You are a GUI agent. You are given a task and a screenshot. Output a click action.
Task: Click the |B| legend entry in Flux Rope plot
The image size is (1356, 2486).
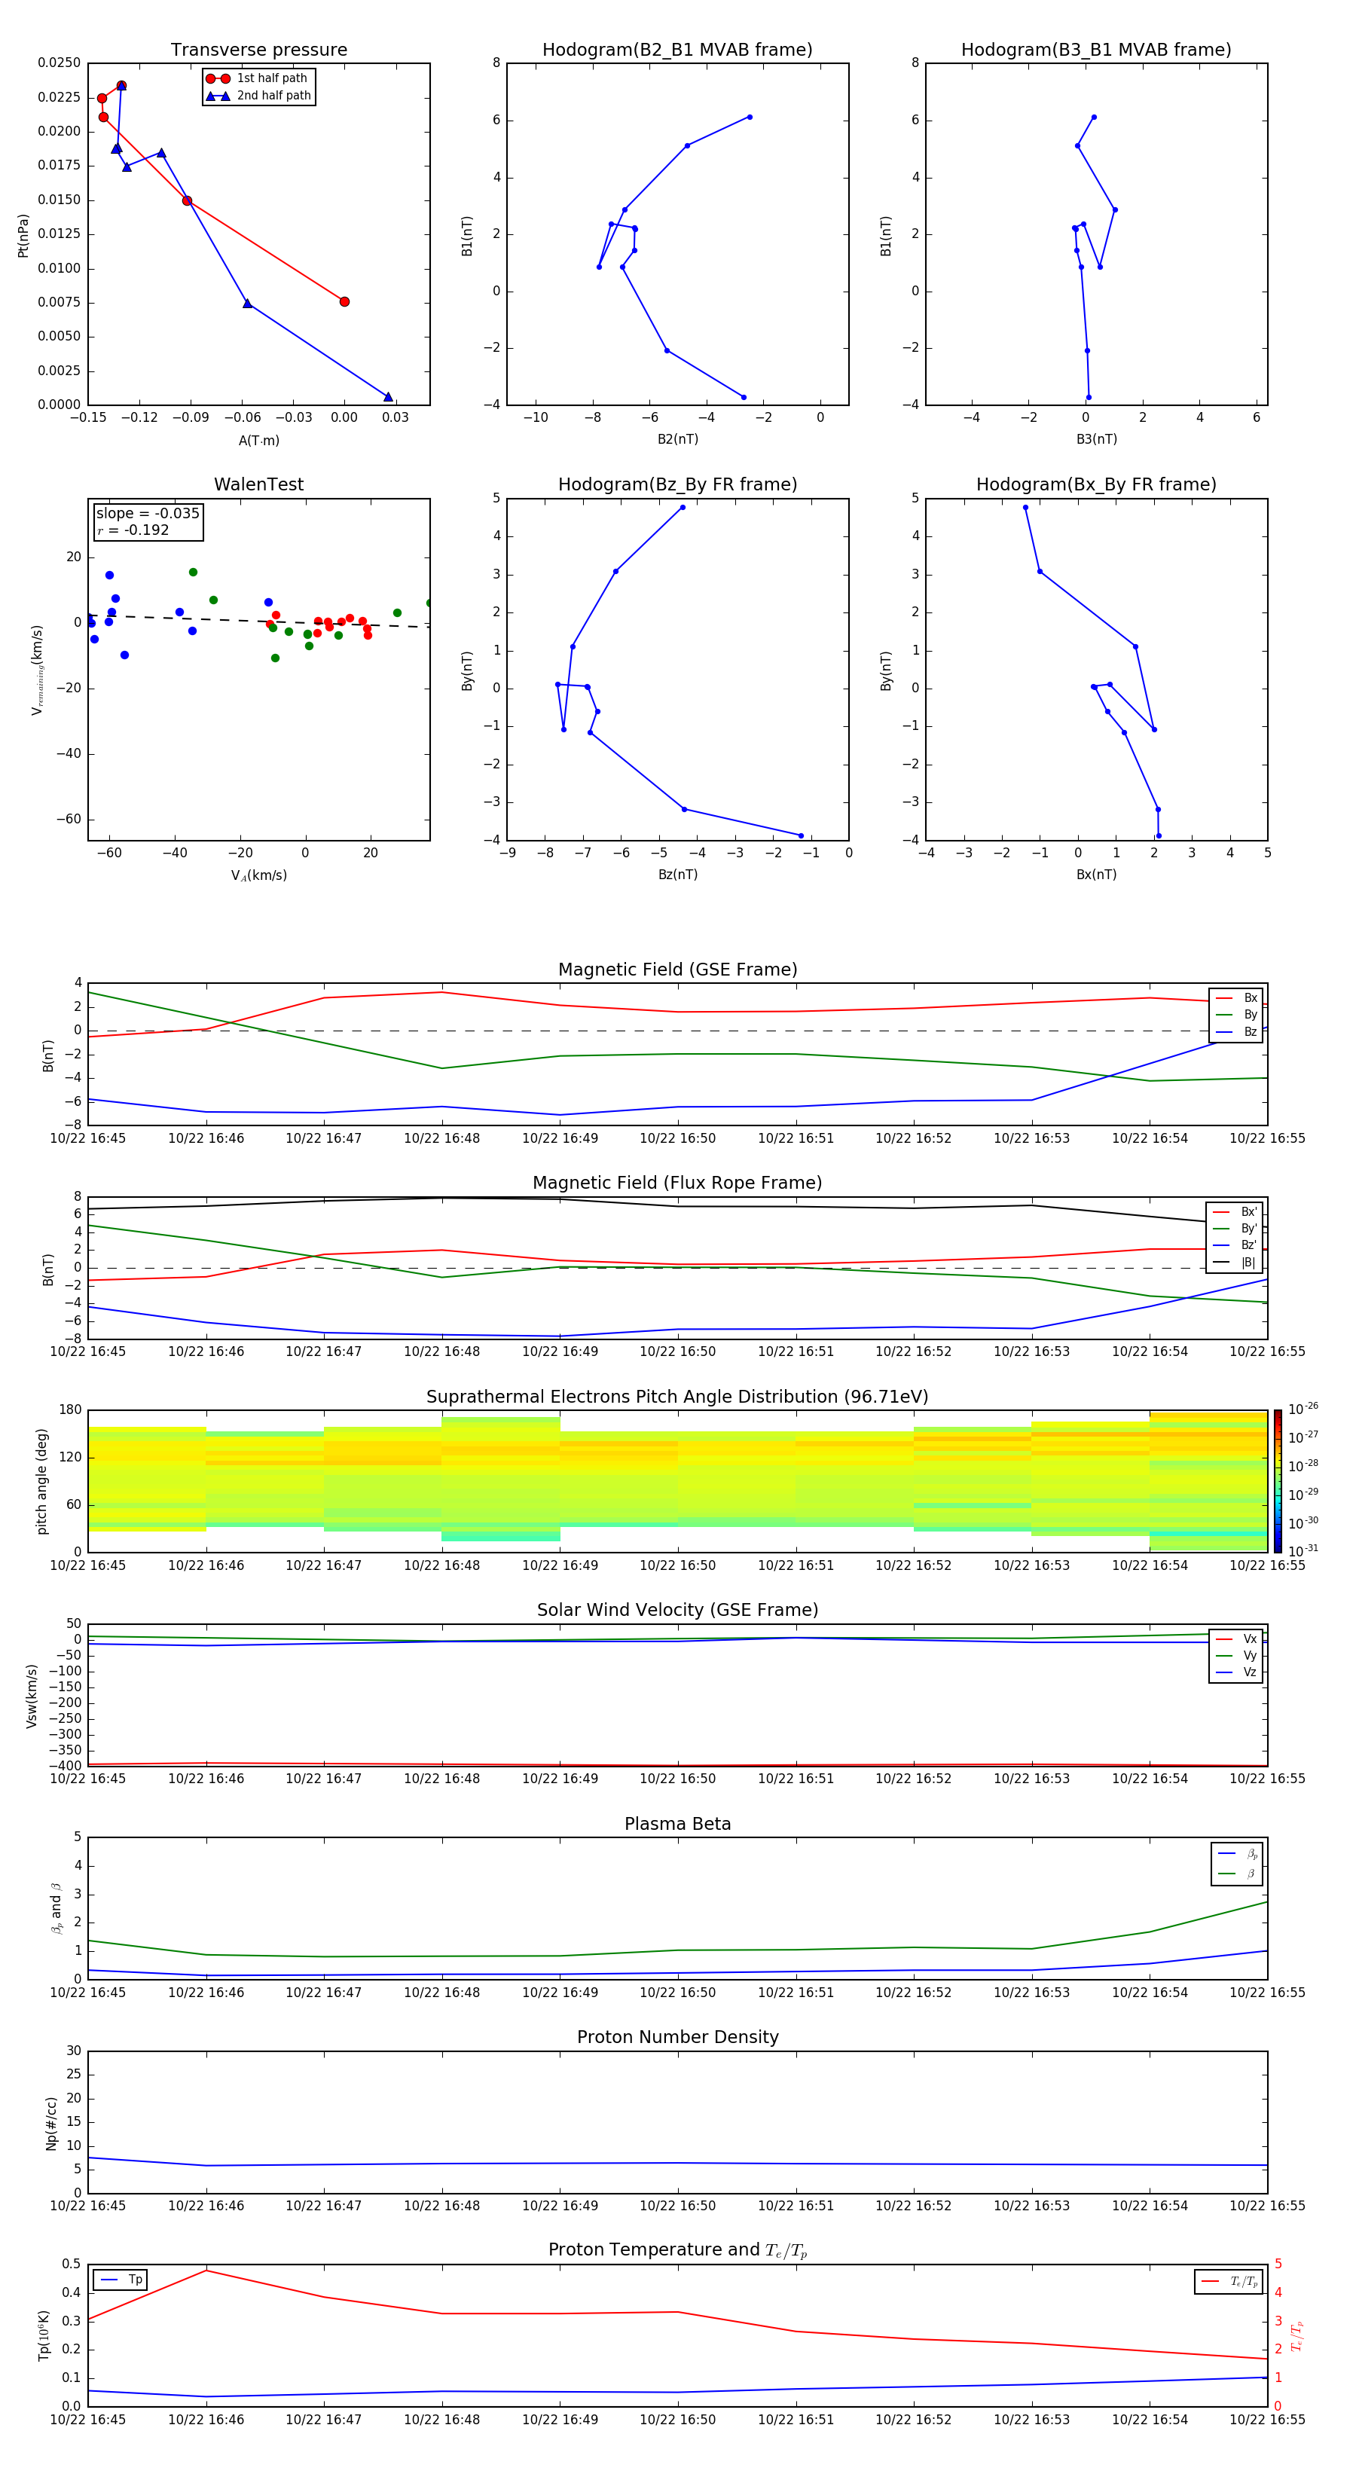(x=1235, y=1263)
